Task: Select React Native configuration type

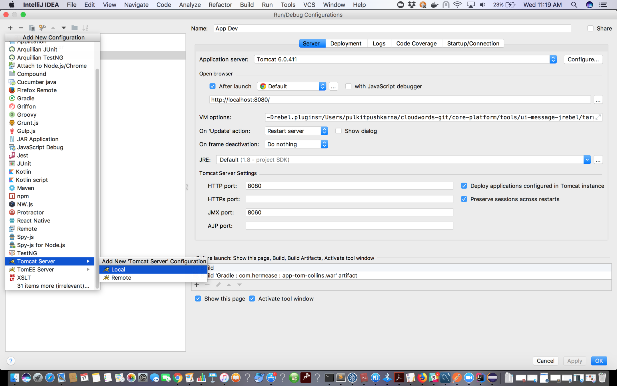Action: point(33,220)
